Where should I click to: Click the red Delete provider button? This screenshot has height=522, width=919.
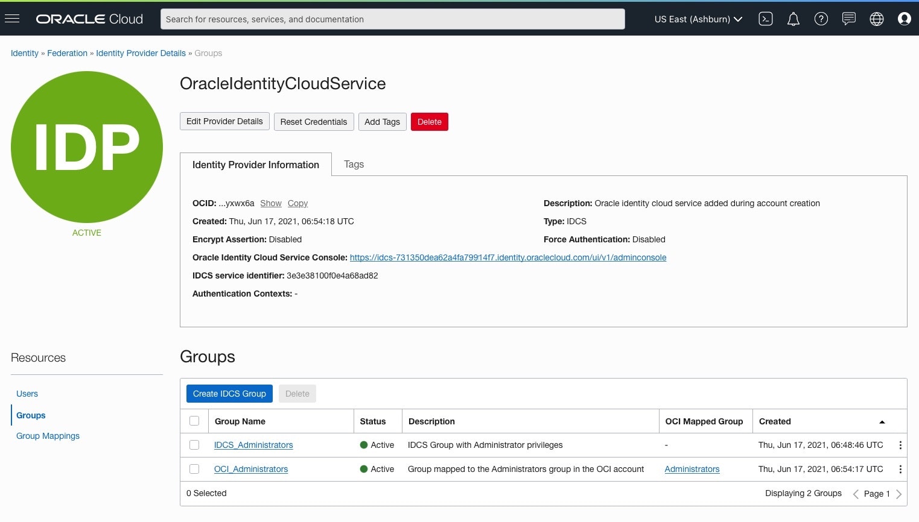click(430, 122)
